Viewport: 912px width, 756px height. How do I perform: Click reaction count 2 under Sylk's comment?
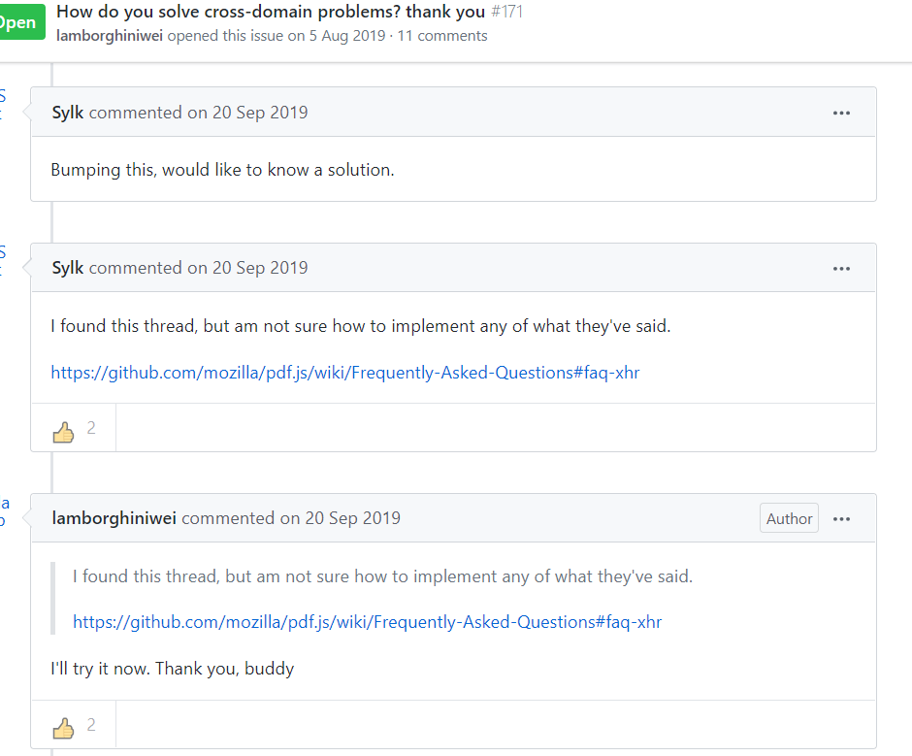91,428
